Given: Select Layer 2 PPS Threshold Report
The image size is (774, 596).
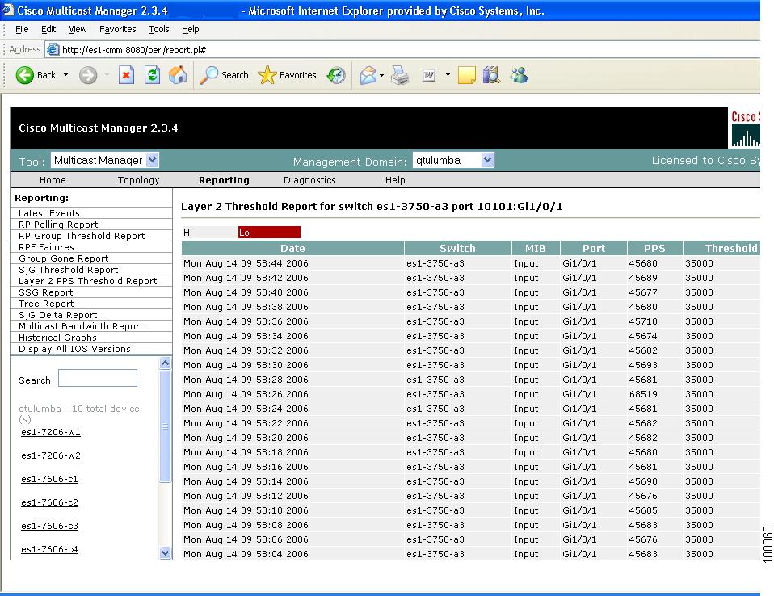Looking at the screenshot, I should click(x=87, y=281).
